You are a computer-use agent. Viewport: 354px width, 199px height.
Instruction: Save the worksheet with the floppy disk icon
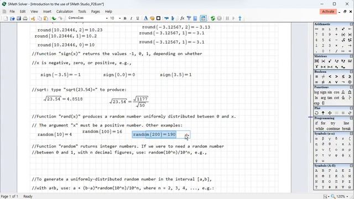[18, 18]
